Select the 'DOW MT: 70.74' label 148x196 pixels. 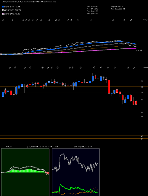tap(12, 10)
